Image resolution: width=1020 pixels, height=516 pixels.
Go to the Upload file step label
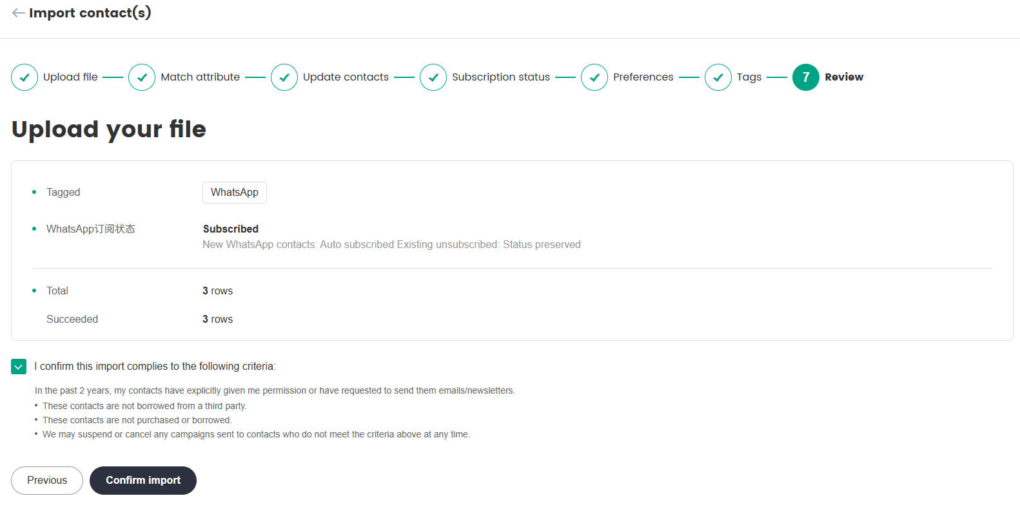[70, 77]
